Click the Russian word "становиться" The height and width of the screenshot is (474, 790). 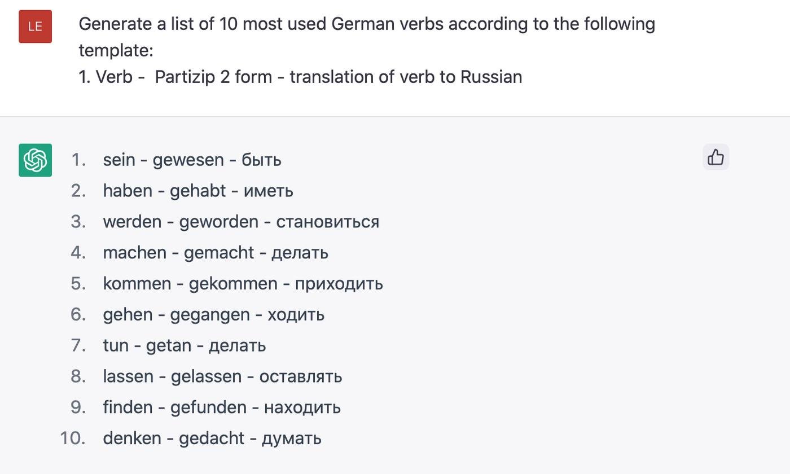[x=327, y=222]
